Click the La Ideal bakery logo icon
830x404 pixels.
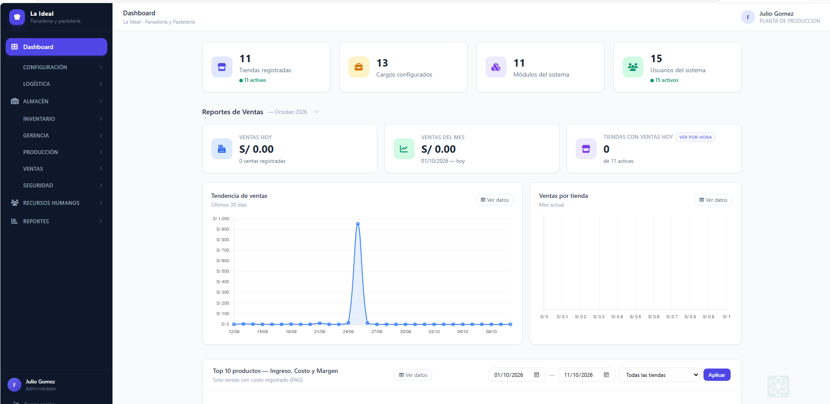point(17,17)
